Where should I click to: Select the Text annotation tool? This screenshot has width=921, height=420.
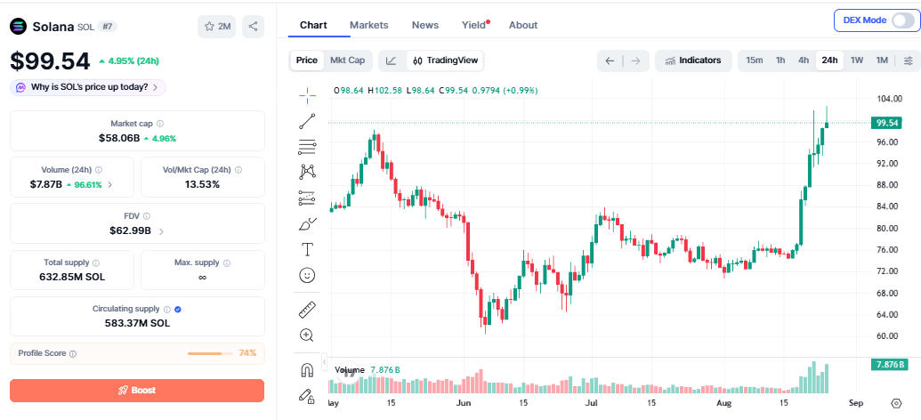pyautogui.click(x=307, y=250)
